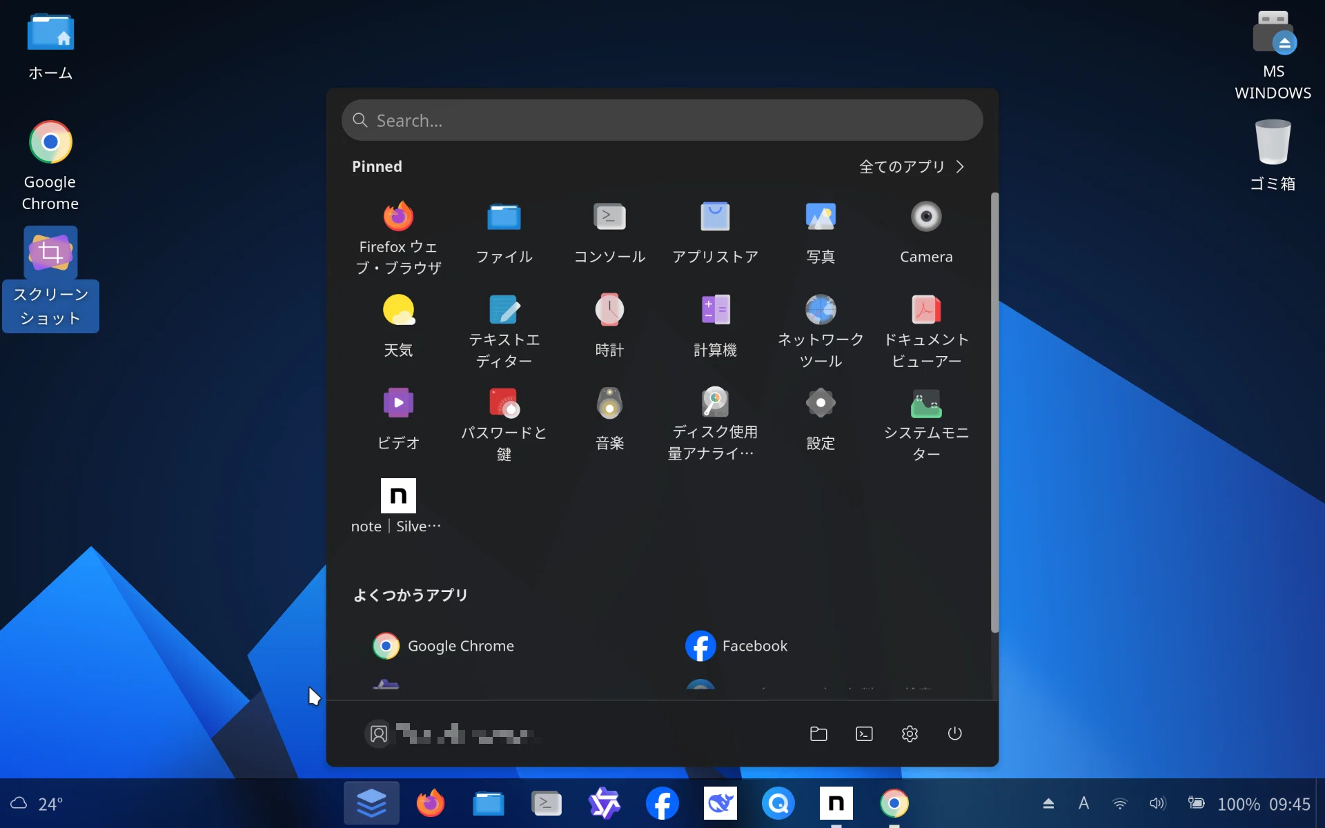Open power menu in launcher footer
The width and height of the screenshot is (1325, 828).
[x=954, y=733]
